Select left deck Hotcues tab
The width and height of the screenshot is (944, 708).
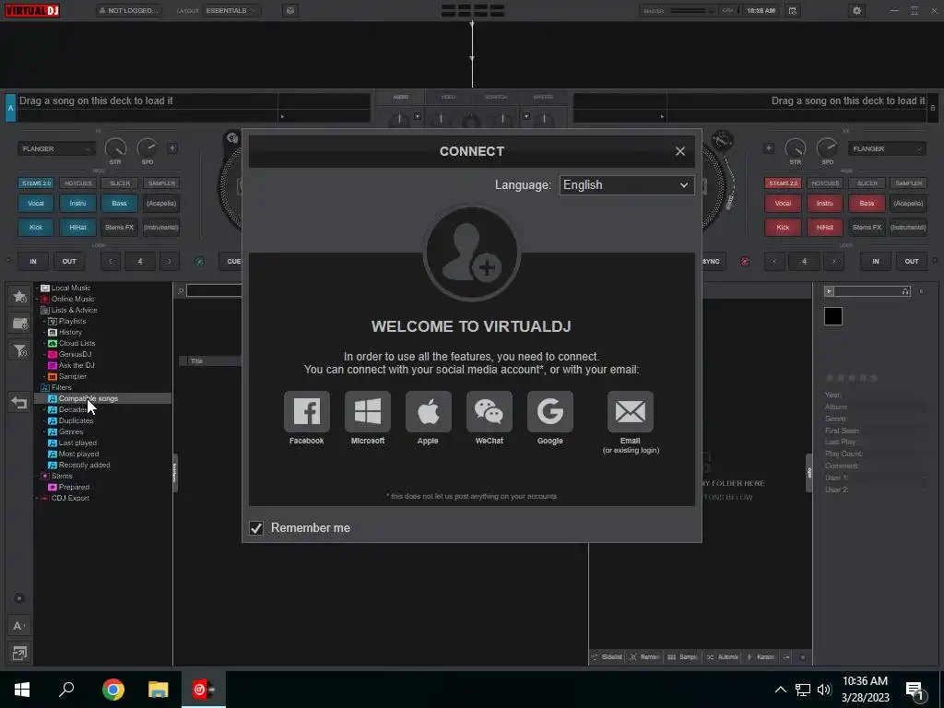click(78, 183)
